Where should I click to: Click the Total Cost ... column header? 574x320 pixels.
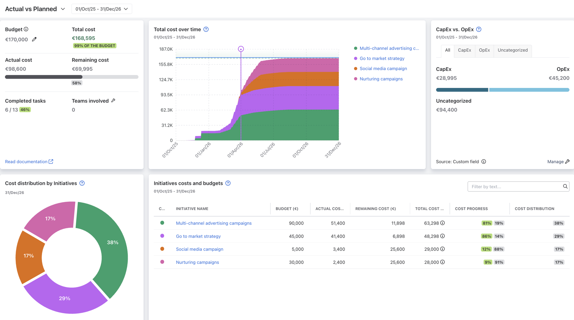pos(429,209)
